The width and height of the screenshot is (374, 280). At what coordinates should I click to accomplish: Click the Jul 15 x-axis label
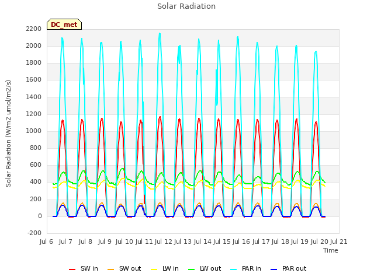pos(221,242)
